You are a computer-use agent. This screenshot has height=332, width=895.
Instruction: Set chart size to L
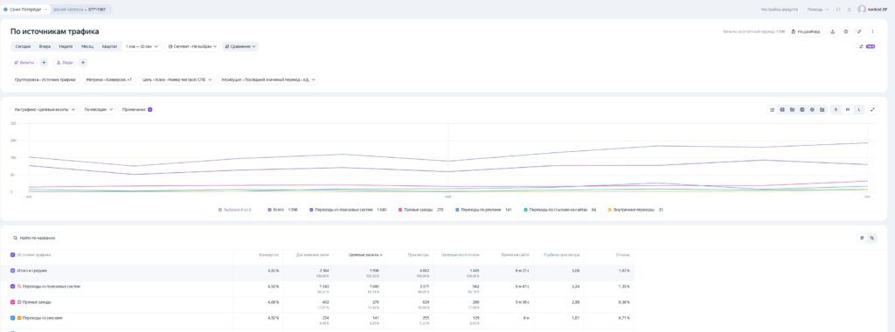(860, 109)
